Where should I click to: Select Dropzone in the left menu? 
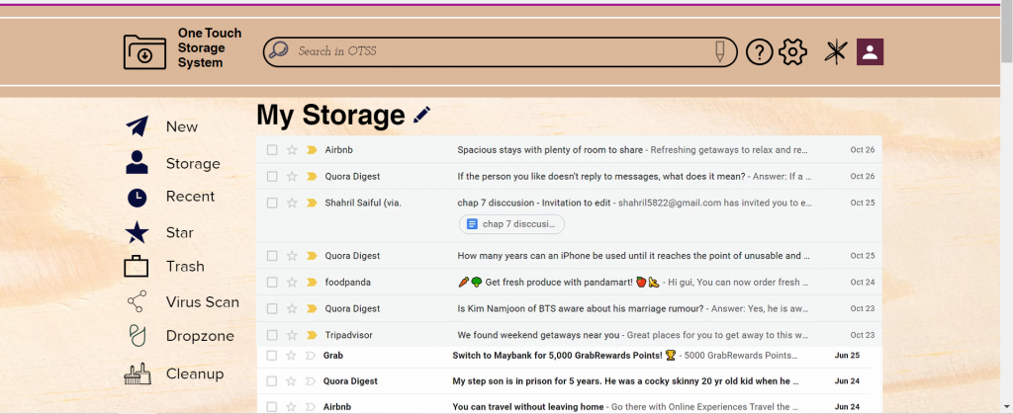(200, 336)
